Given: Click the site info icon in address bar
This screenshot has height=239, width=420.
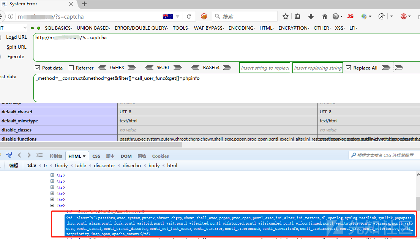Looking at the screenshot, I should pyautogui.click(x=11, y=16).
